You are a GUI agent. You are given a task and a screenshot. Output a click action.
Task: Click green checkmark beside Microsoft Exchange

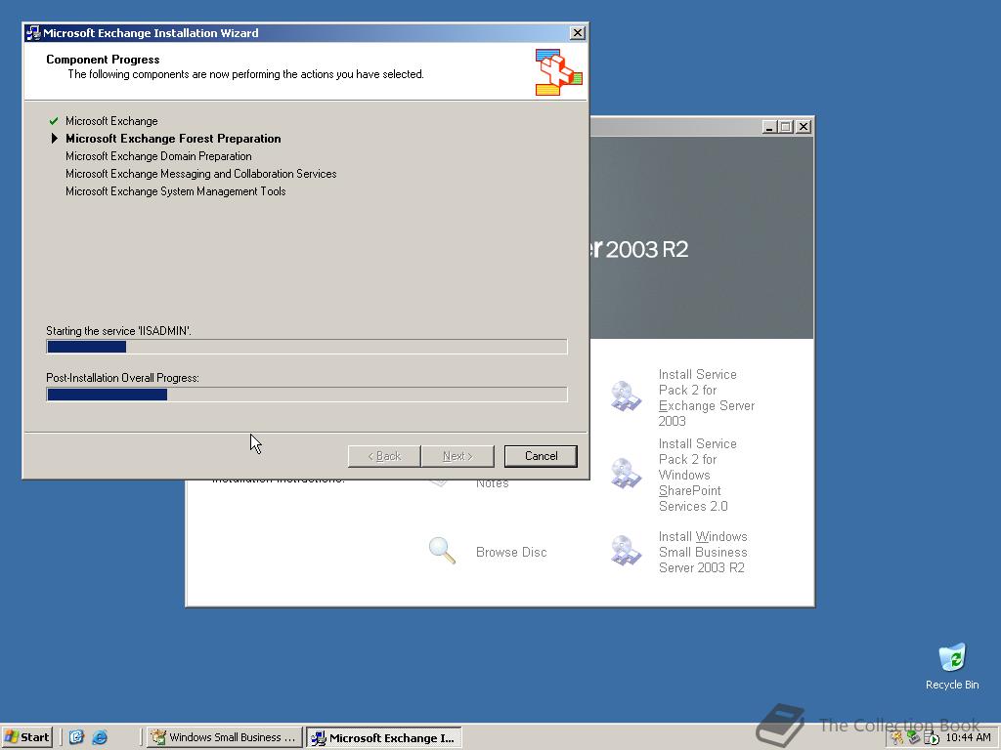pyautogui.click(x=54, y=120)
